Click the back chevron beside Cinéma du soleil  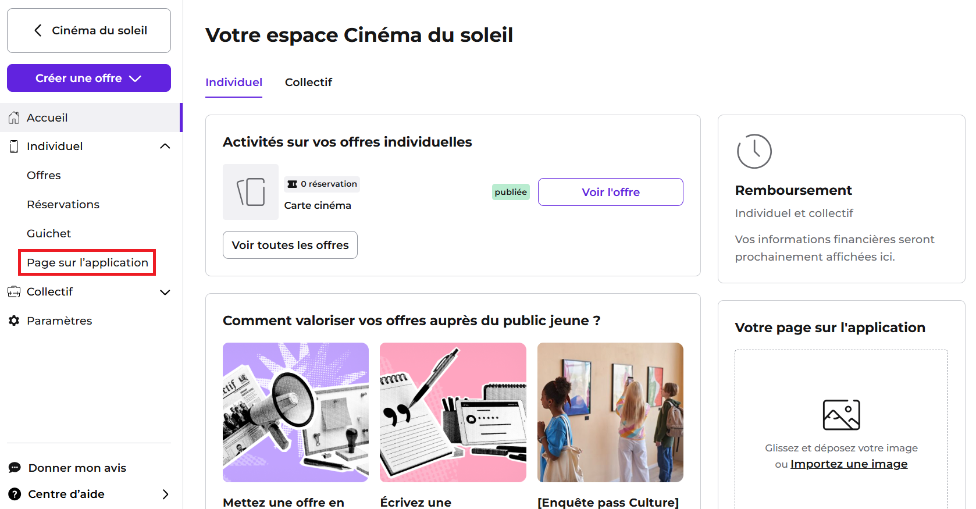click(38, 30)
